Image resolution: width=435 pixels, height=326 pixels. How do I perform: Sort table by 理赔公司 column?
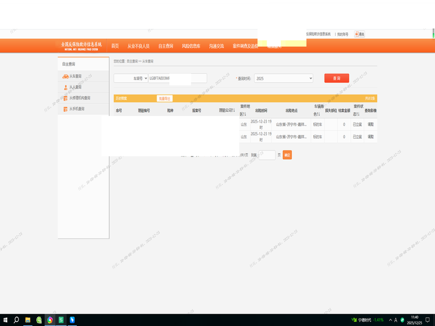227,110
